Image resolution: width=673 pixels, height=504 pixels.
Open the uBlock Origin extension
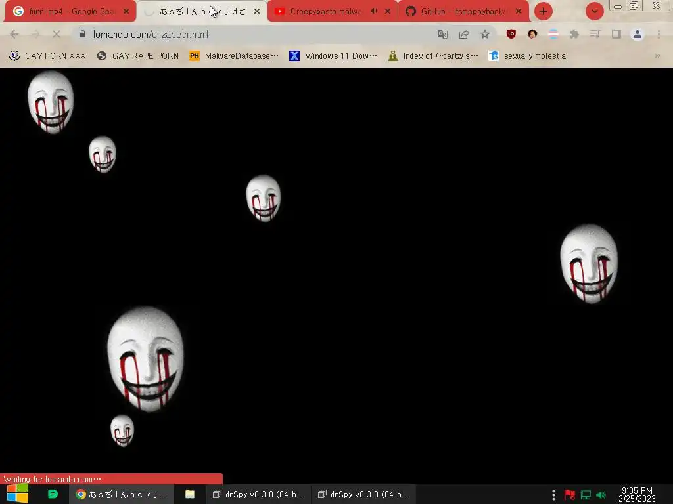click(511, 34)
